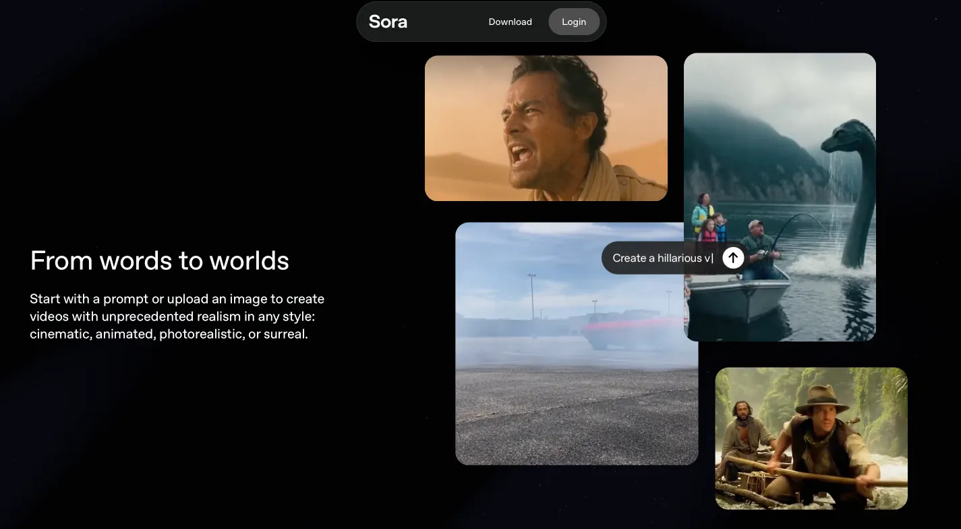Open the lake monster fishing video
Screen dimensions: 961x529
click(780, 197)
